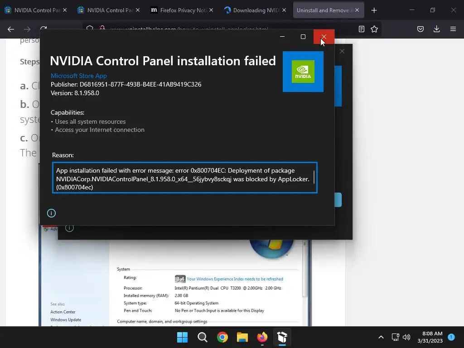Click the error reason text box
Screen dimensions: 464x348
point(185,178)
